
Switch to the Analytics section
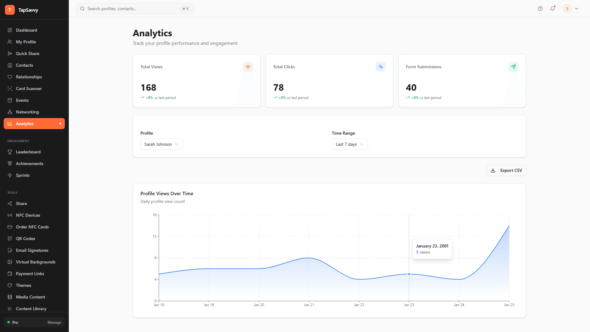tap(25, 124)
